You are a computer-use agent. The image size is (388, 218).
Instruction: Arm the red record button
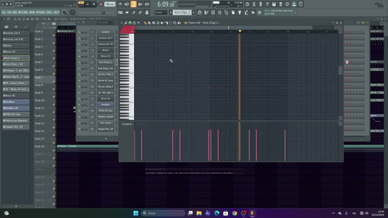coord(101,4)
